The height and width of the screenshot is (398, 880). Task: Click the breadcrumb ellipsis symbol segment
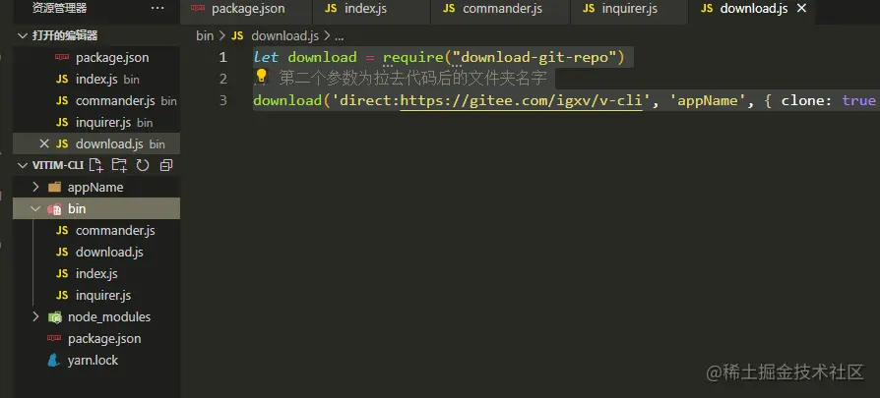coord(339,37)
